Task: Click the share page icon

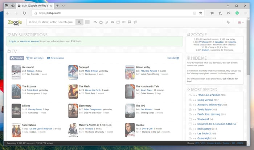Action: coord(229,13)
